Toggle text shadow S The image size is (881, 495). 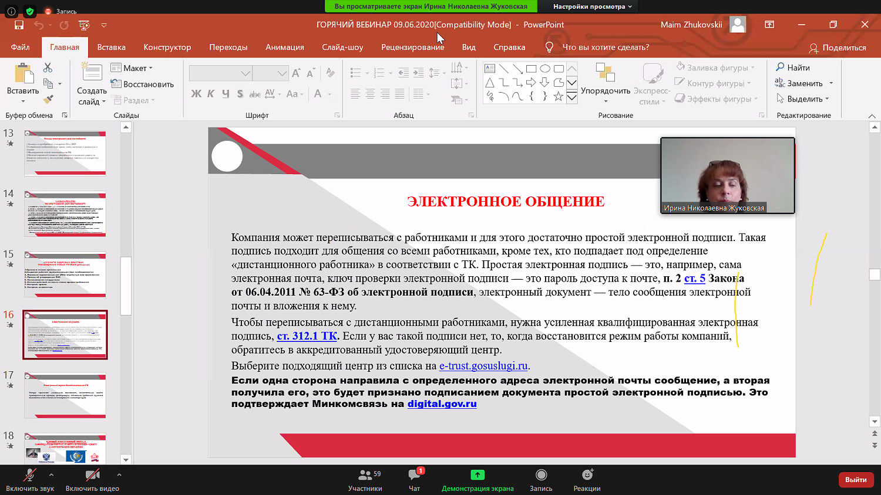240,94
